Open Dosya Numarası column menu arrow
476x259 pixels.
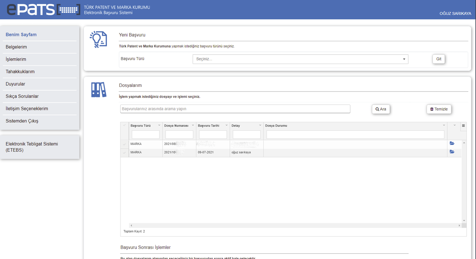193,125
